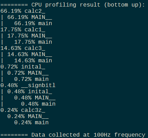Click the 14.63% MAIN__ line

tap(30, 54)
